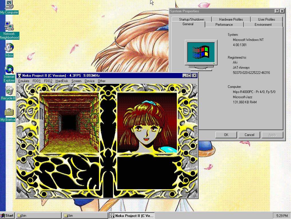Image resolution: width=291 pixels, height=219 pixels.
Task: Select the Hardware Profiles tab
Action: point(231,19)
